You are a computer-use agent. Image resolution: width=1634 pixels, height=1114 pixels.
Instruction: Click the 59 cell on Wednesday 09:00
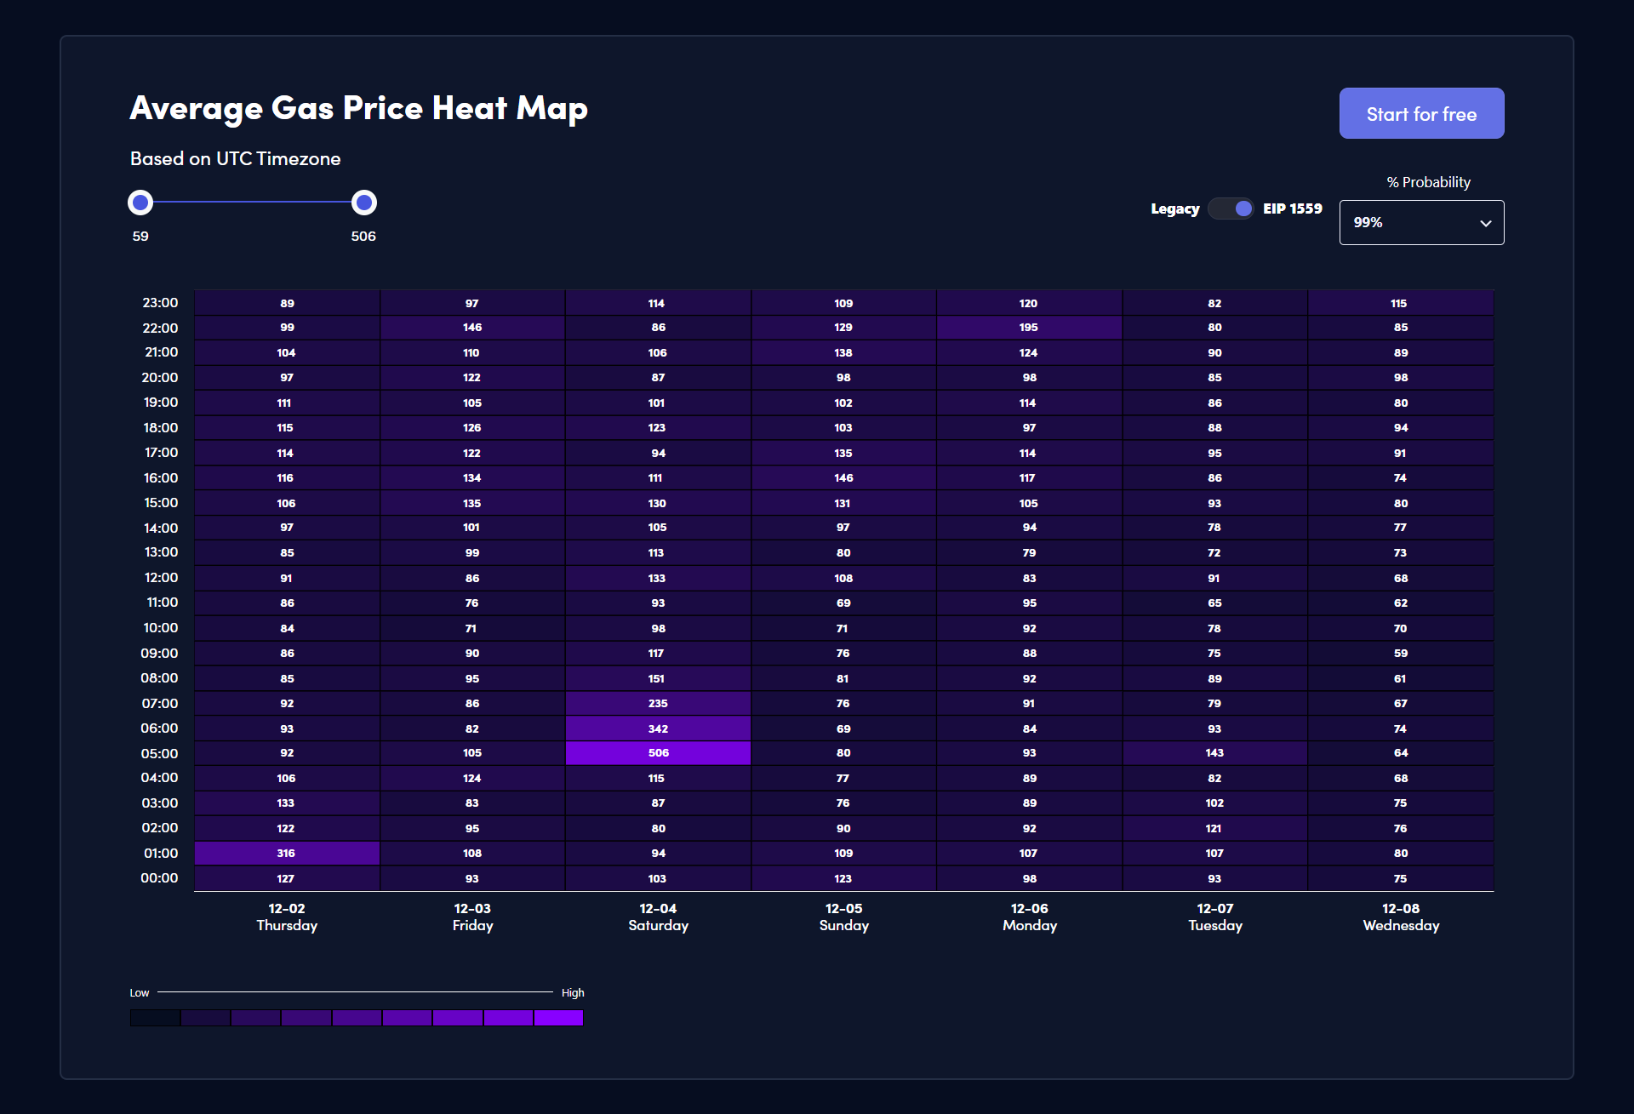click(x=1401, y=654)
